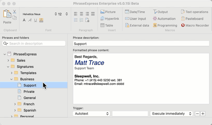Screen dimensions: 212x125
Task: Open the Pasteboard macro menu
Action: pyautogui.click(x=192, y=19)
